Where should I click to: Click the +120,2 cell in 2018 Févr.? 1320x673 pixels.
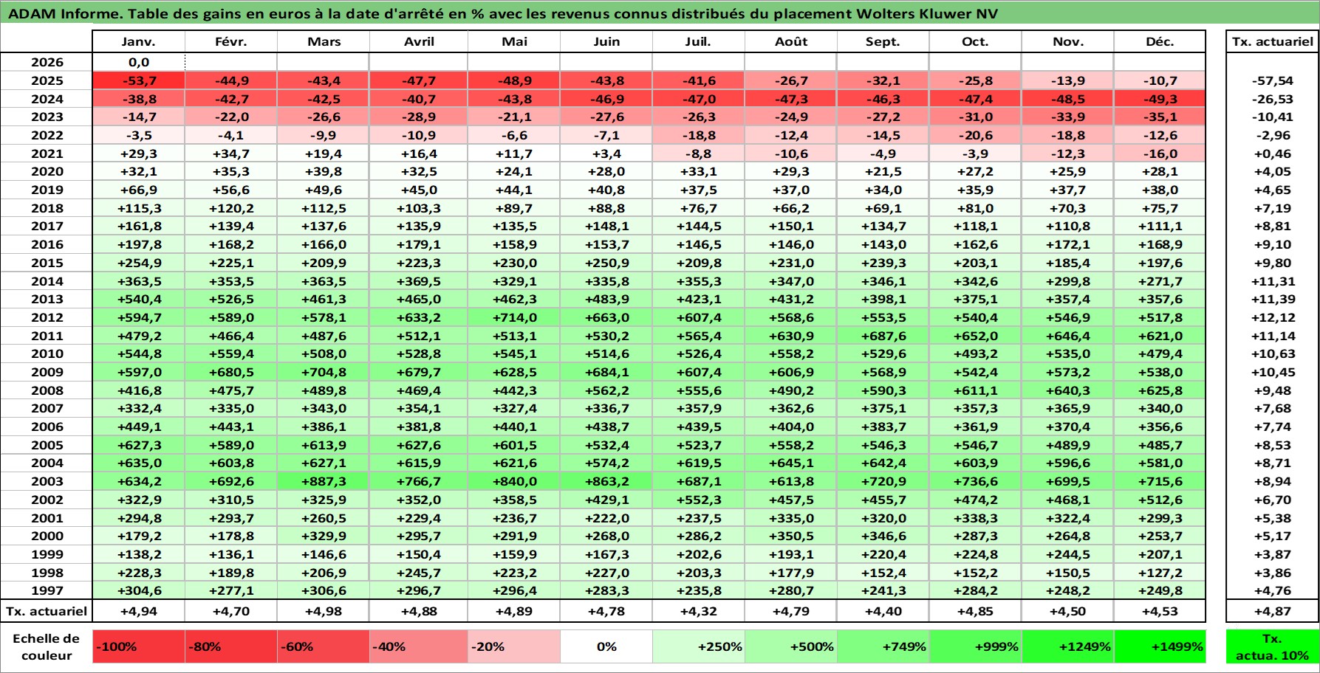231,208
